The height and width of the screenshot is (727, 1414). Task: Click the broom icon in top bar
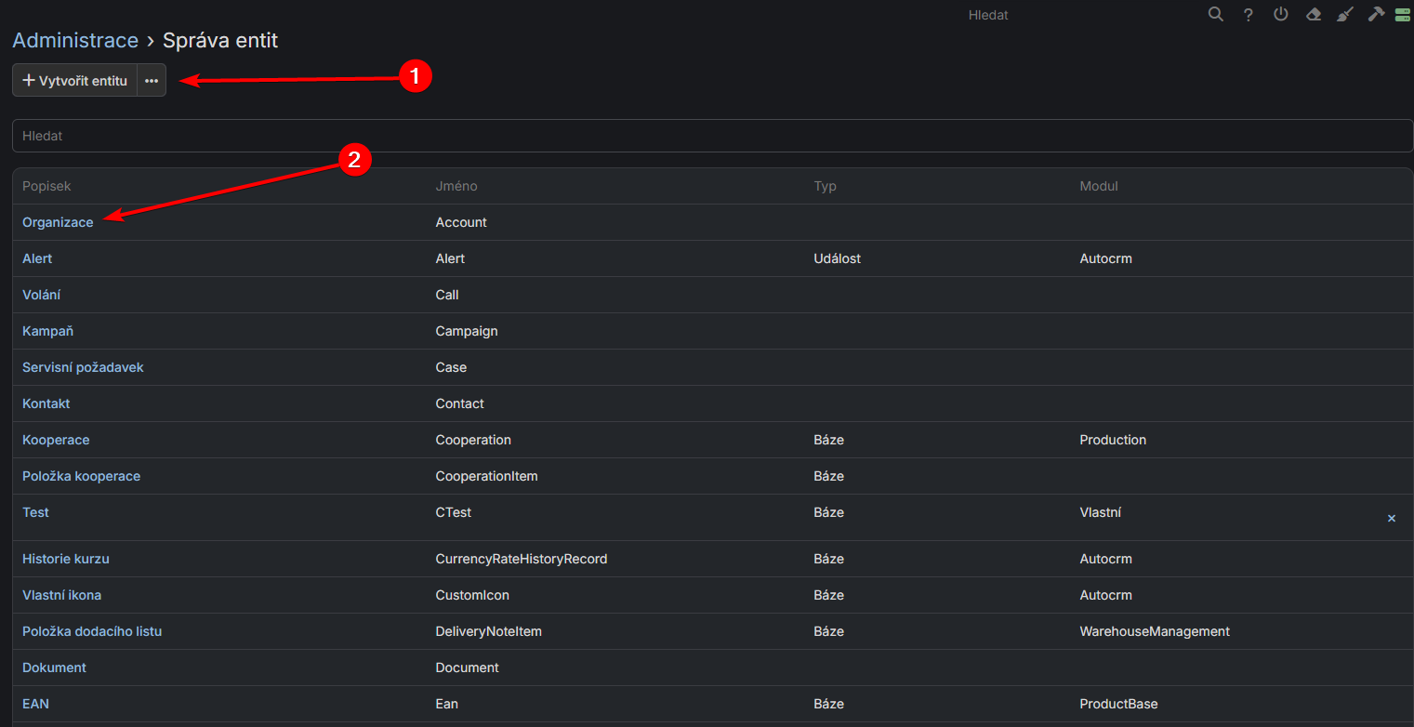[x=1344, y=15]
